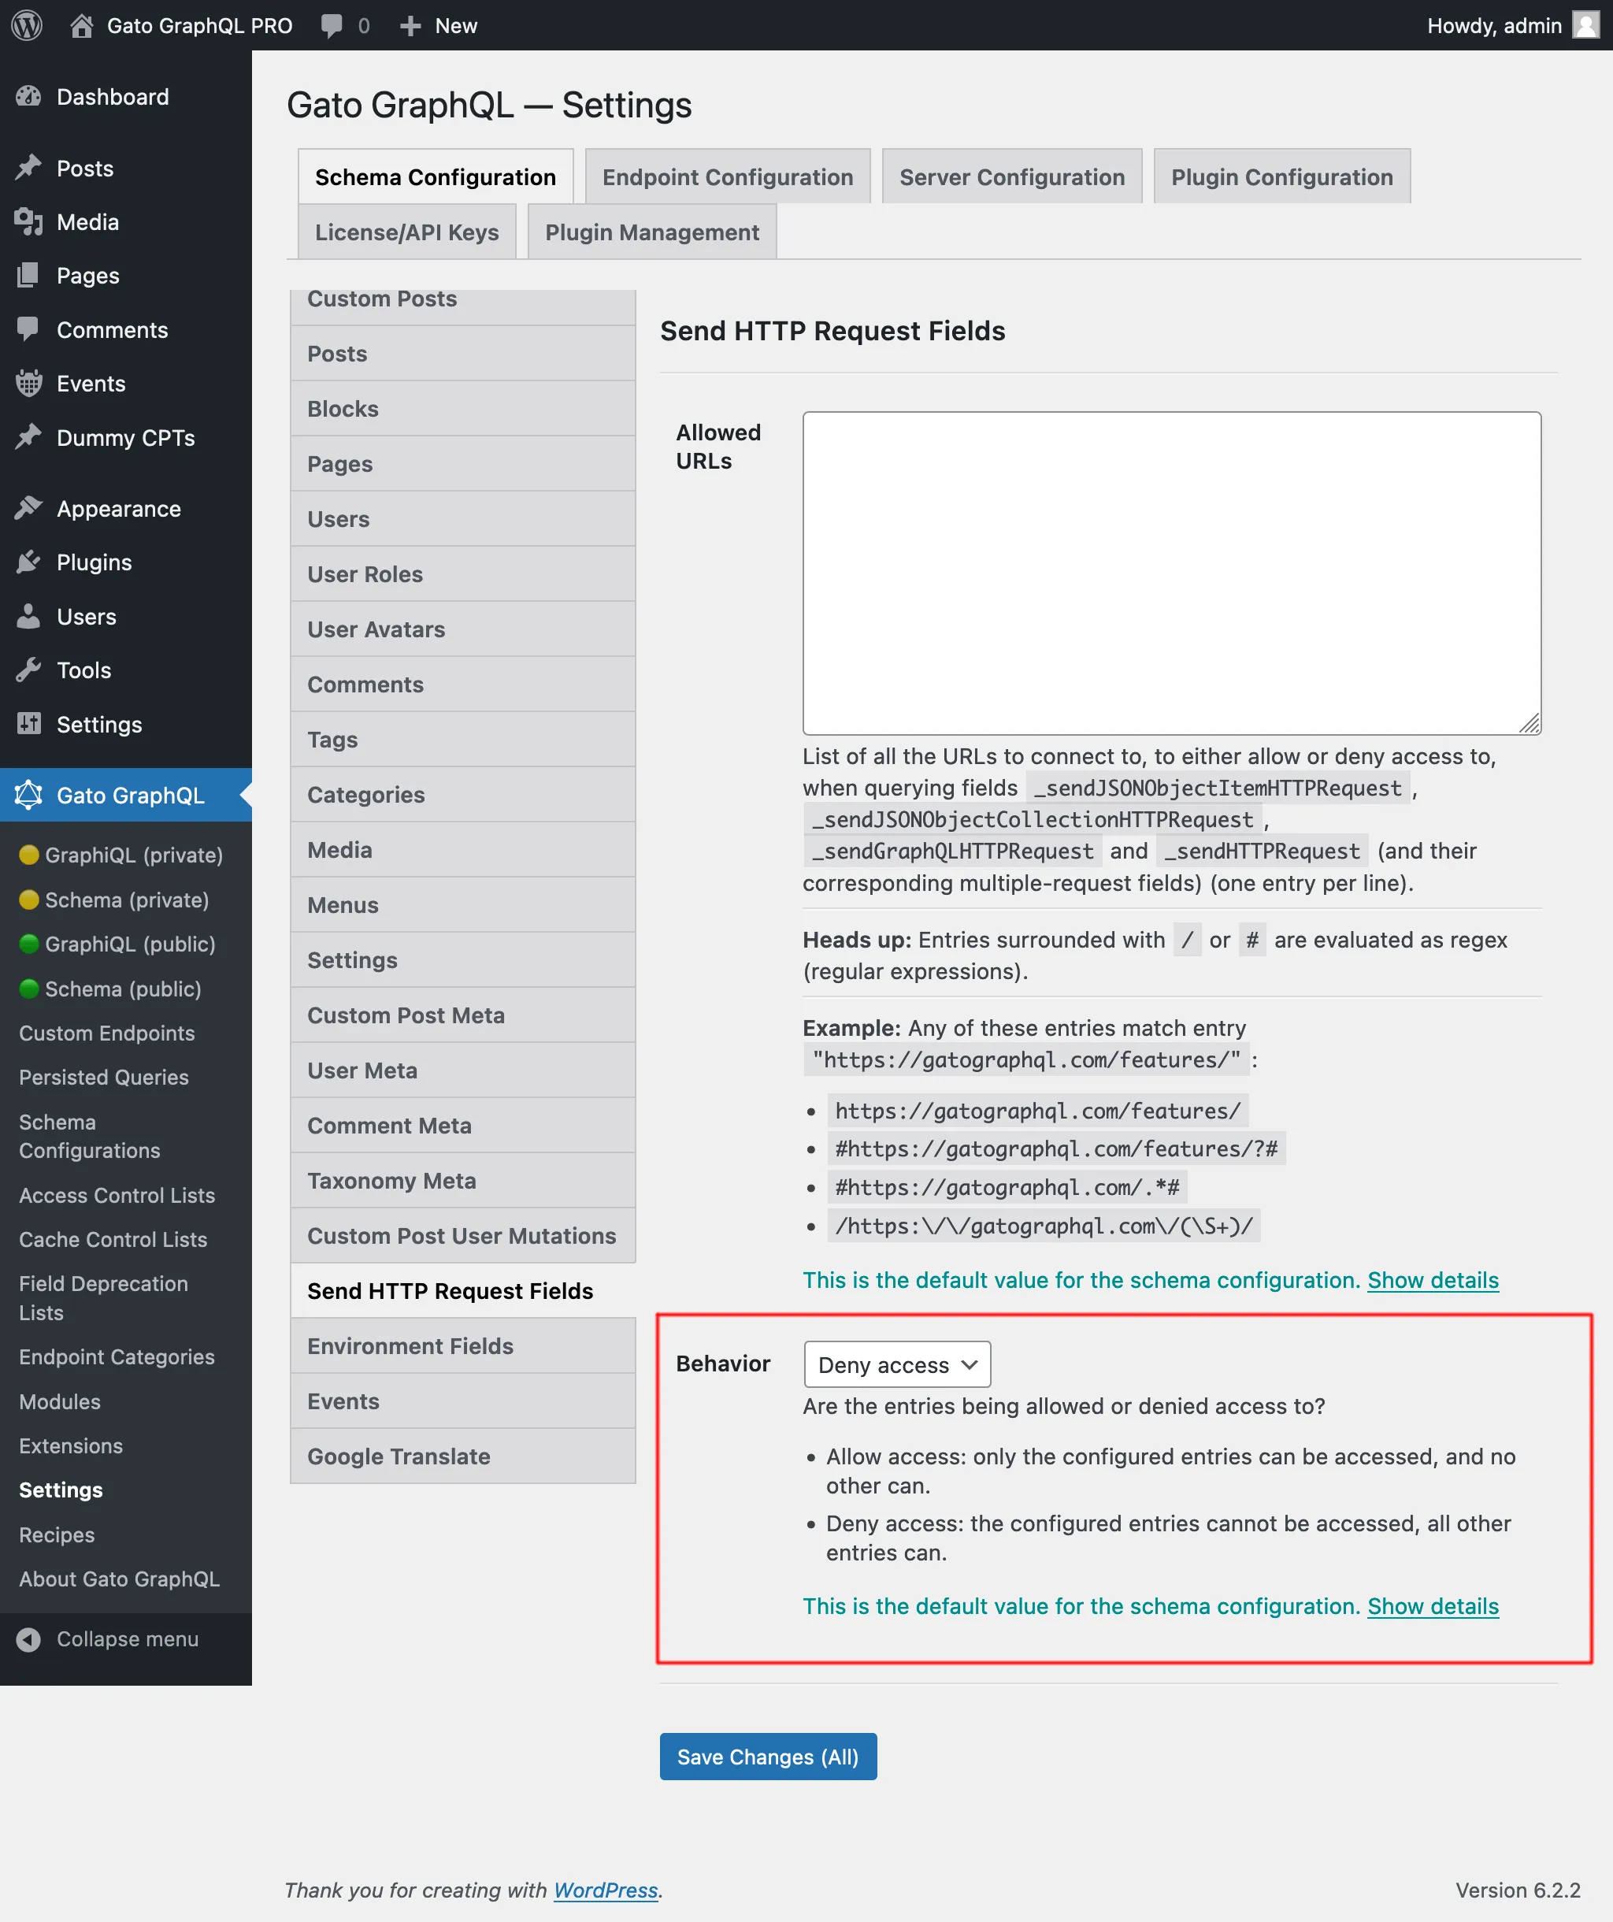Select User Meta settings section

click(x=463, y=1070)
